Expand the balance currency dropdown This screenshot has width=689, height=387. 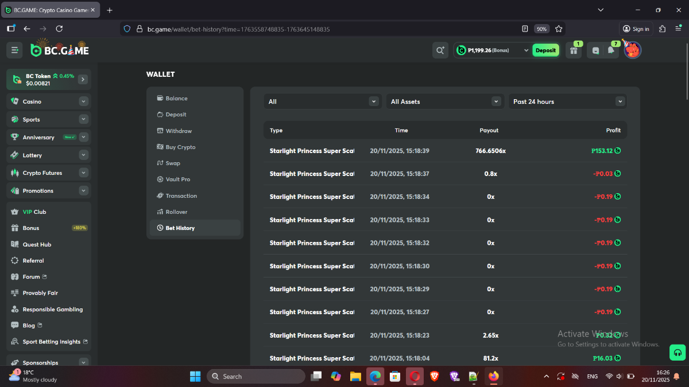pos(526,50)
